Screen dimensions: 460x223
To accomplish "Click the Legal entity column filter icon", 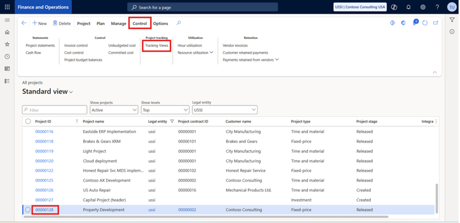I will click(x=172, y=121).
